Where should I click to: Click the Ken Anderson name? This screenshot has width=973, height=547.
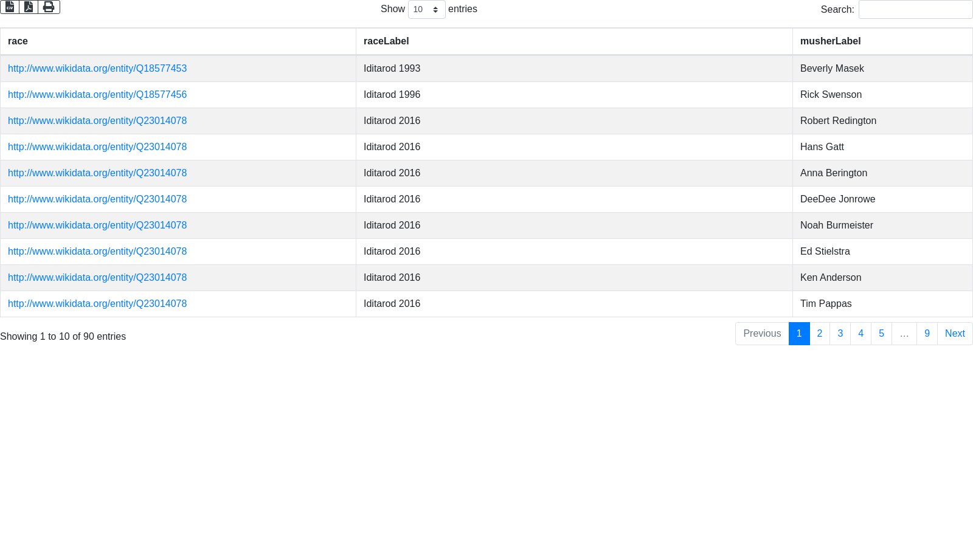coord(831,278)
